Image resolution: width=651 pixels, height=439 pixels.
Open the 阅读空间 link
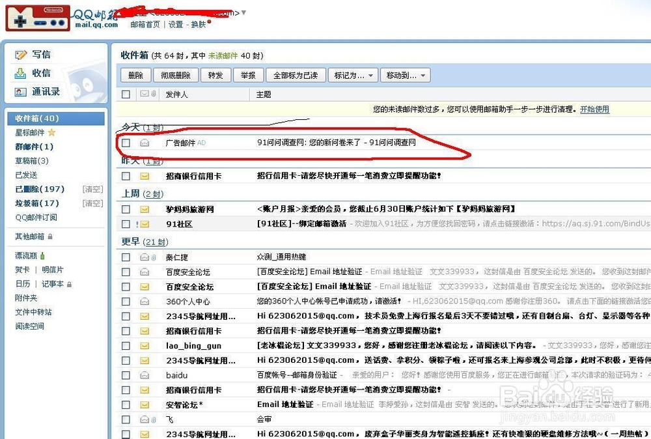29,326
